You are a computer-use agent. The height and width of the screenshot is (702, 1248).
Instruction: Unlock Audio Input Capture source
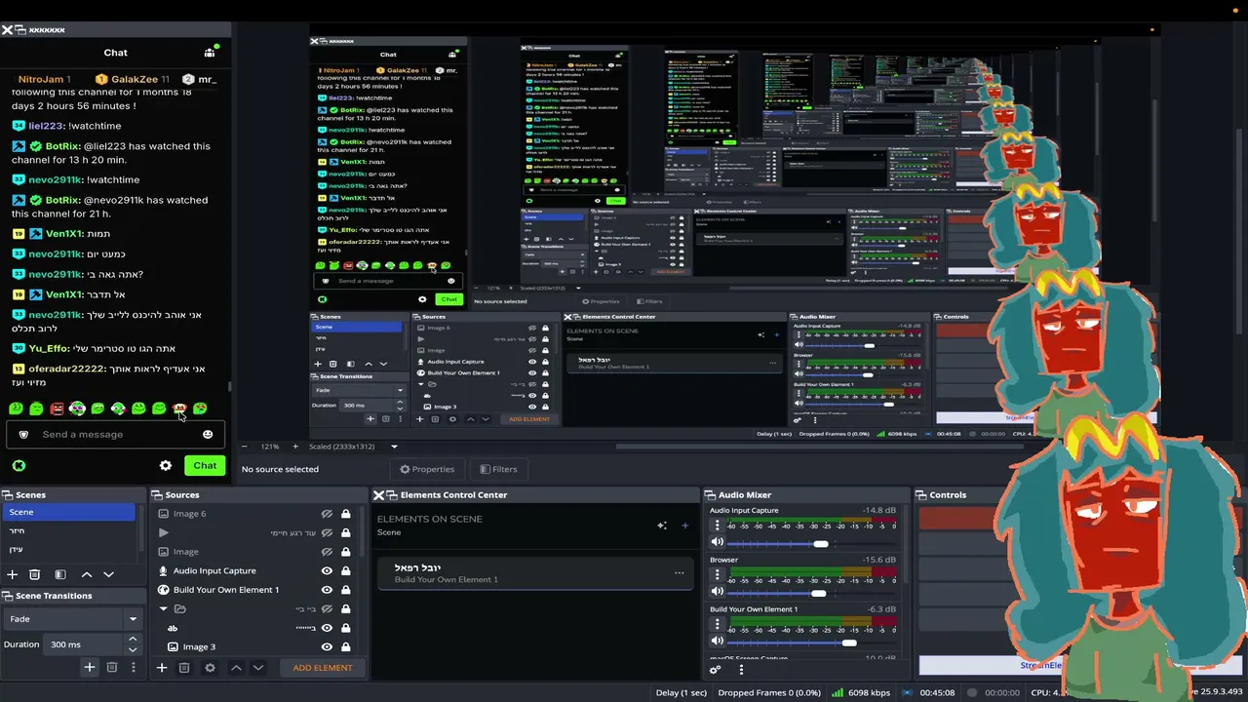pyautogui.click(x=345, y=570)
